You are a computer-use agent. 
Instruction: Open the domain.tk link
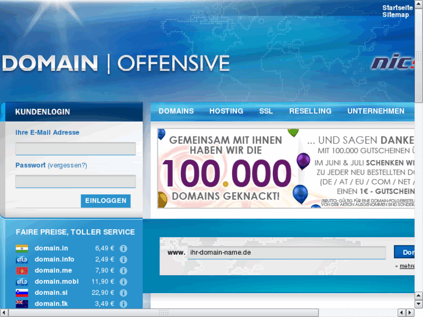point(51,304)
